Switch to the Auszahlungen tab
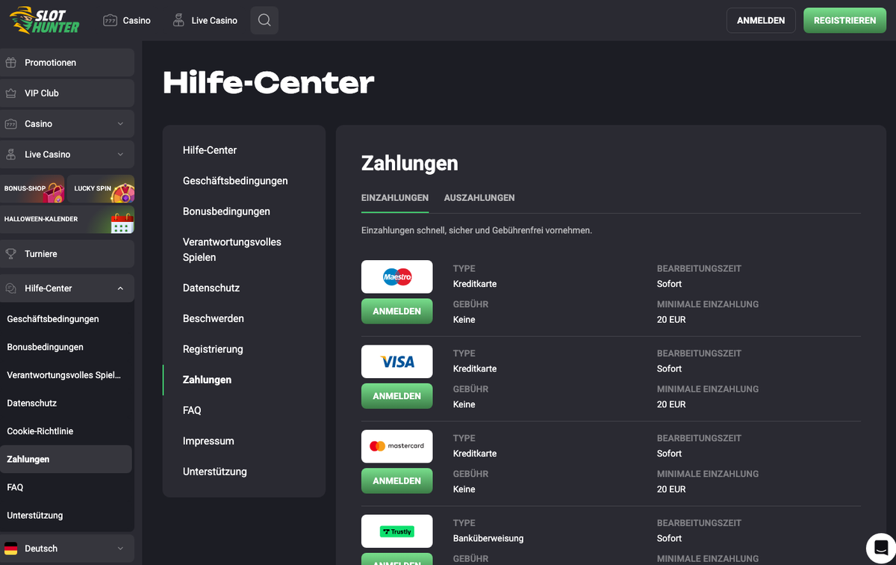The image size is (896, 565). coord(479,198)
